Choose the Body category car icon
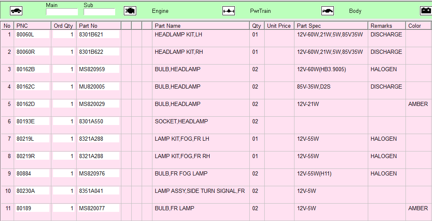This screenshot has height=221, width=432. (328, 11)
